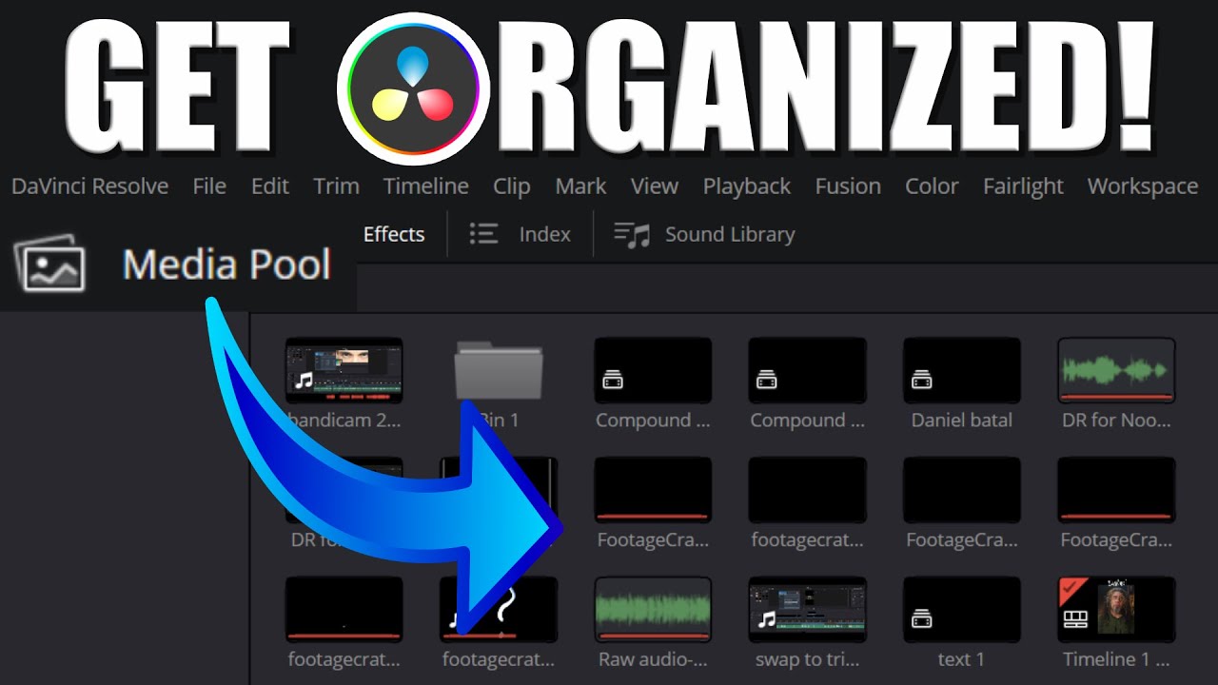
Task: Click the Sound Library label
Action: pyautogui.click(x=730, y=234)
